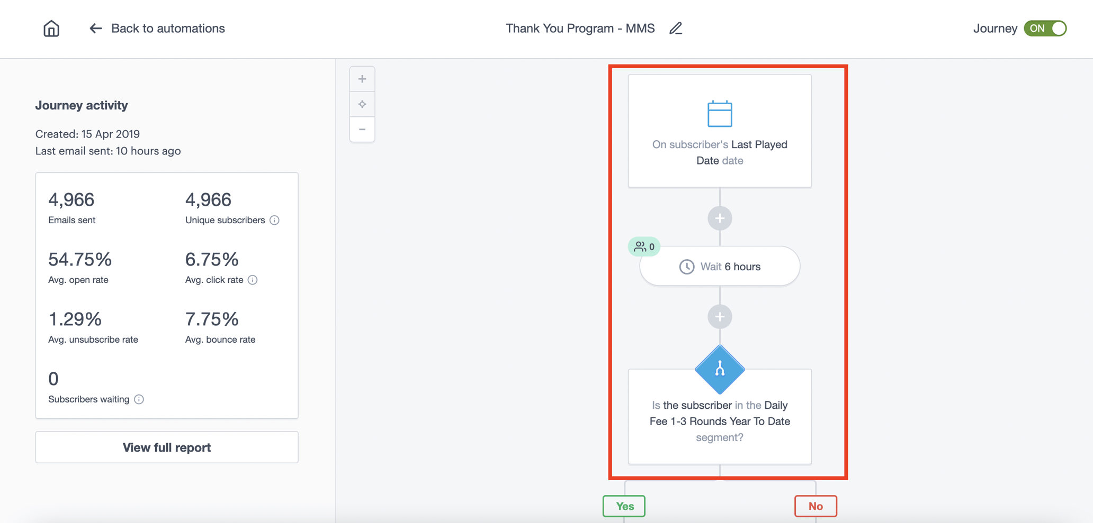The width and height of the screenshot is (1093, 523).
Task: Select the clock icon on the Wait step
Action: pyautogui.click(x=687, y=266)
